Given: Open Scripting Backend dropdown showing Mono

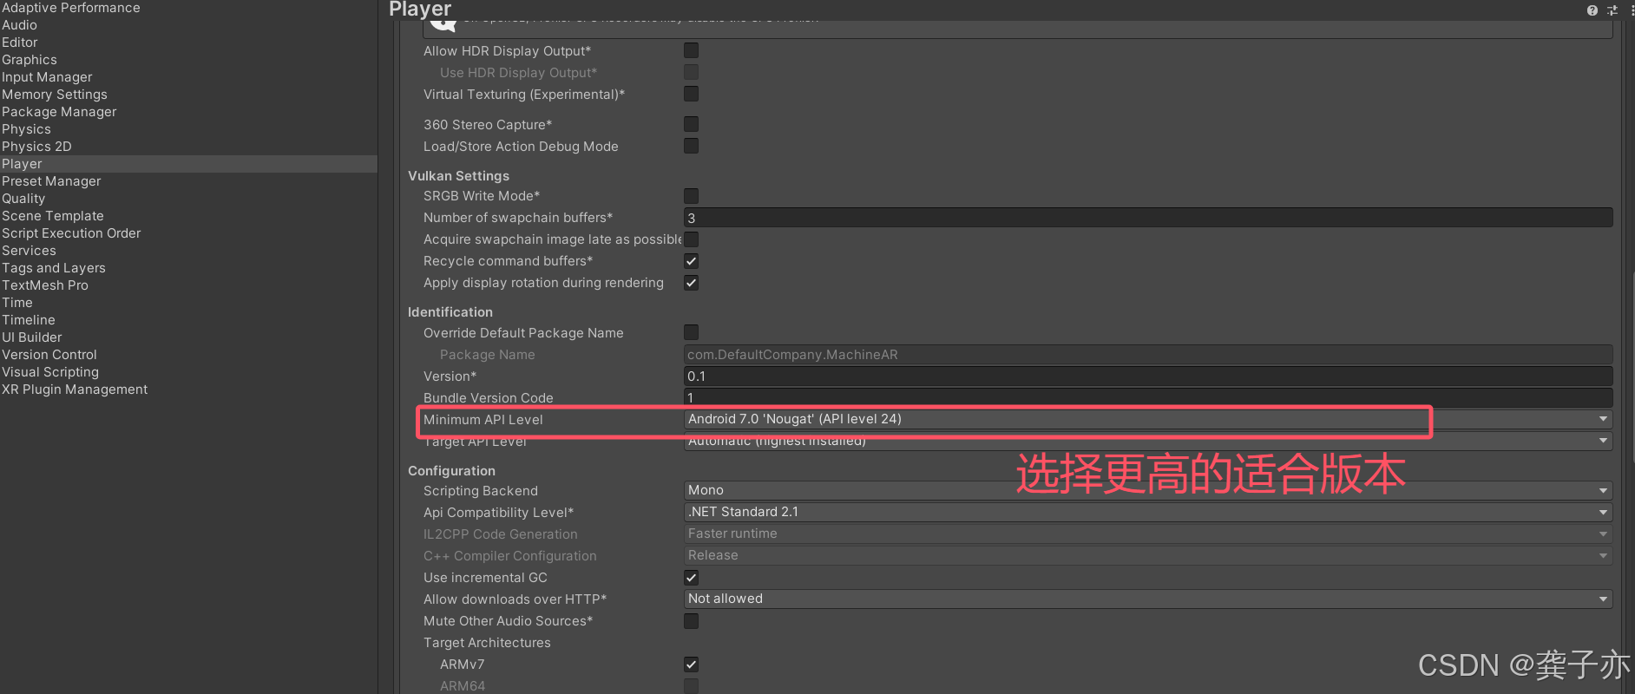Looking at the screenshot, I should 1148,490.
